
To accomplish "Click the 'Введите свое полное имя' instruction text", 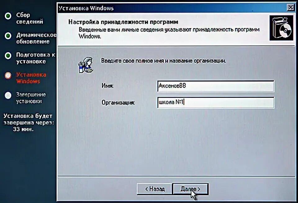I will tap(164, 61).
